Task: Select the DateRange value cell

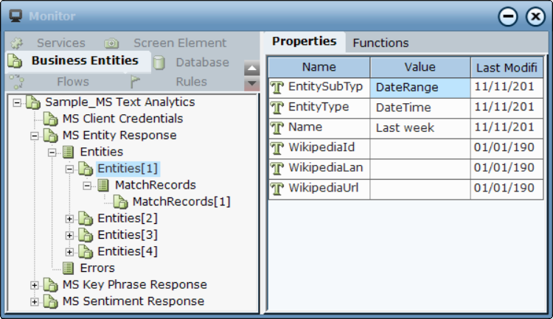Action: point(420,88)
